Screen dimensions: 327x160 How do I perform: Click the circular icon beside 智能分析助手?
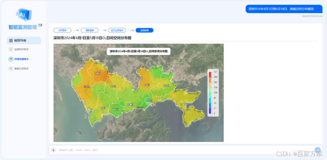coord(11,69)
